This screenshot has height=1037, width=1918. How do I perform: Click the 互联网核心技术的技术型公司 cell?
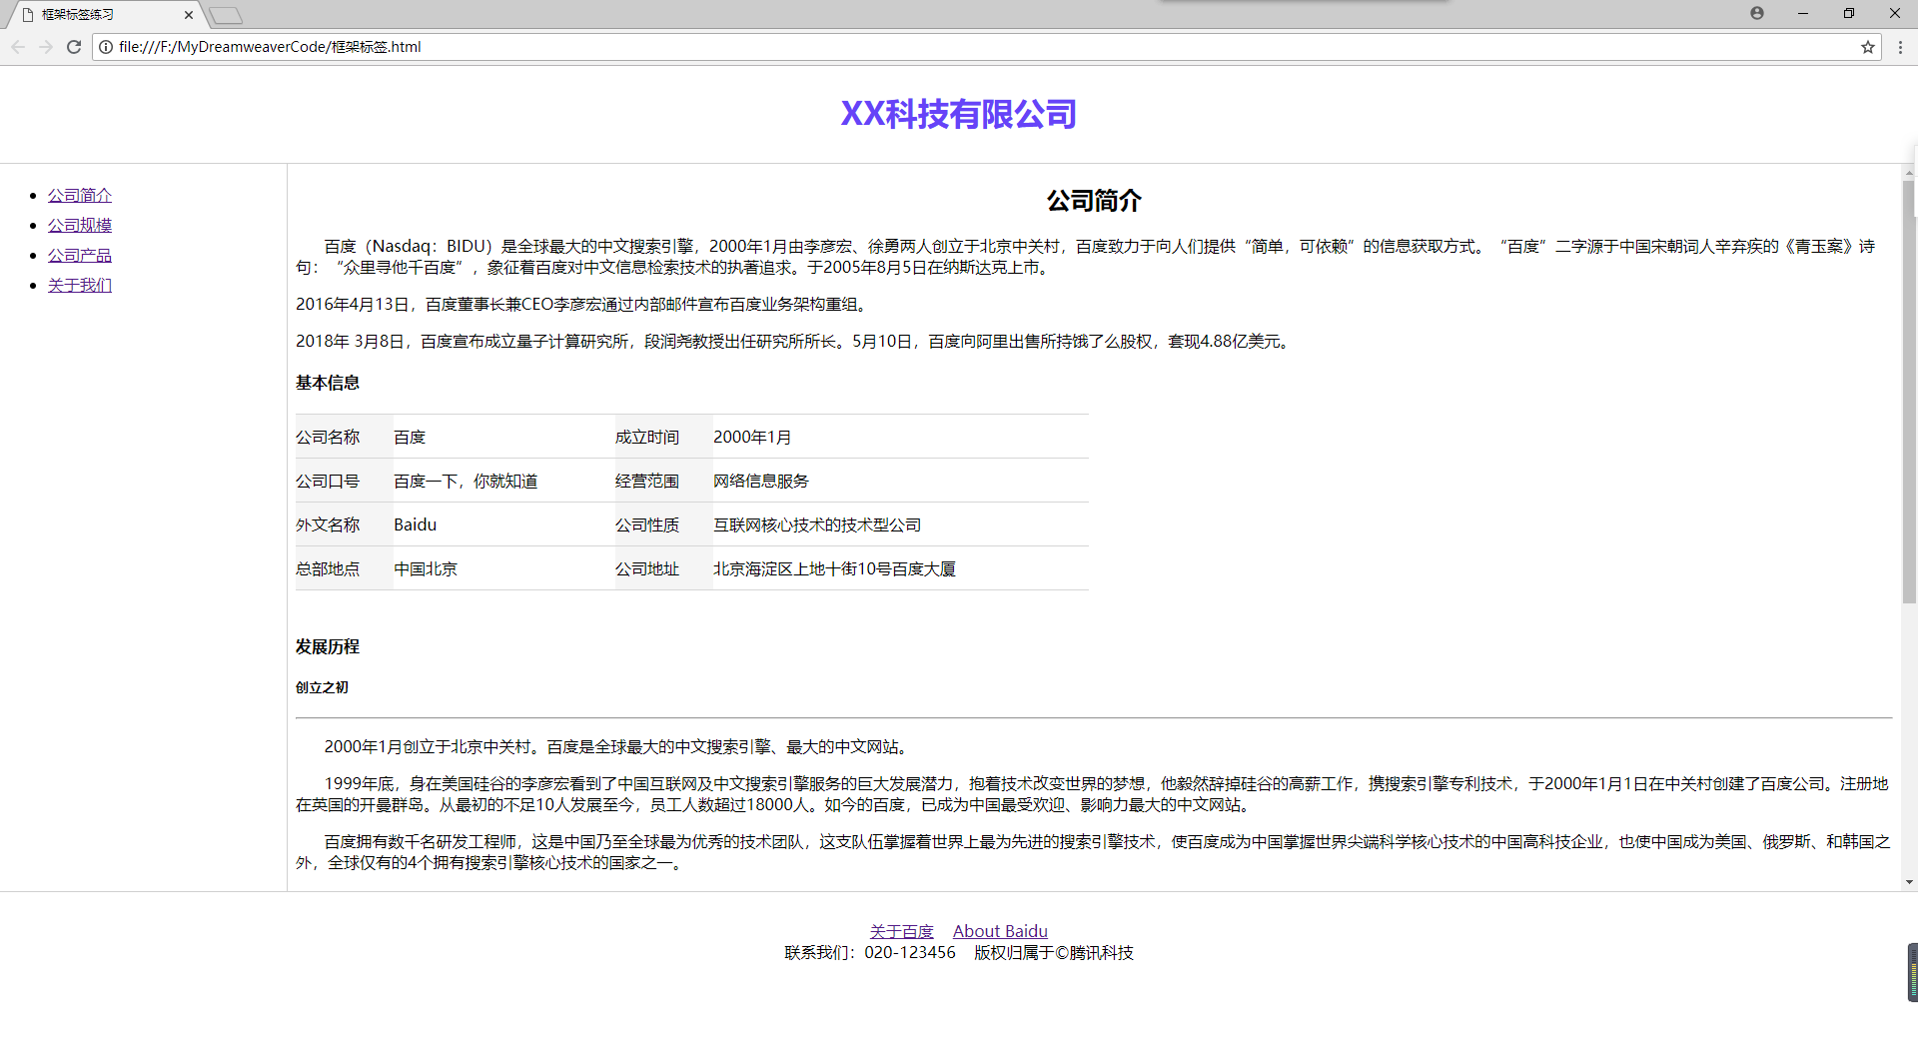[x=817, y=525]
